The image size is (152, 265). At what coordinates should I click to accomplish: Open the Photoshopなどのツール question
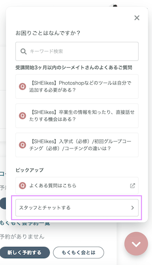[x=77, y=87]
